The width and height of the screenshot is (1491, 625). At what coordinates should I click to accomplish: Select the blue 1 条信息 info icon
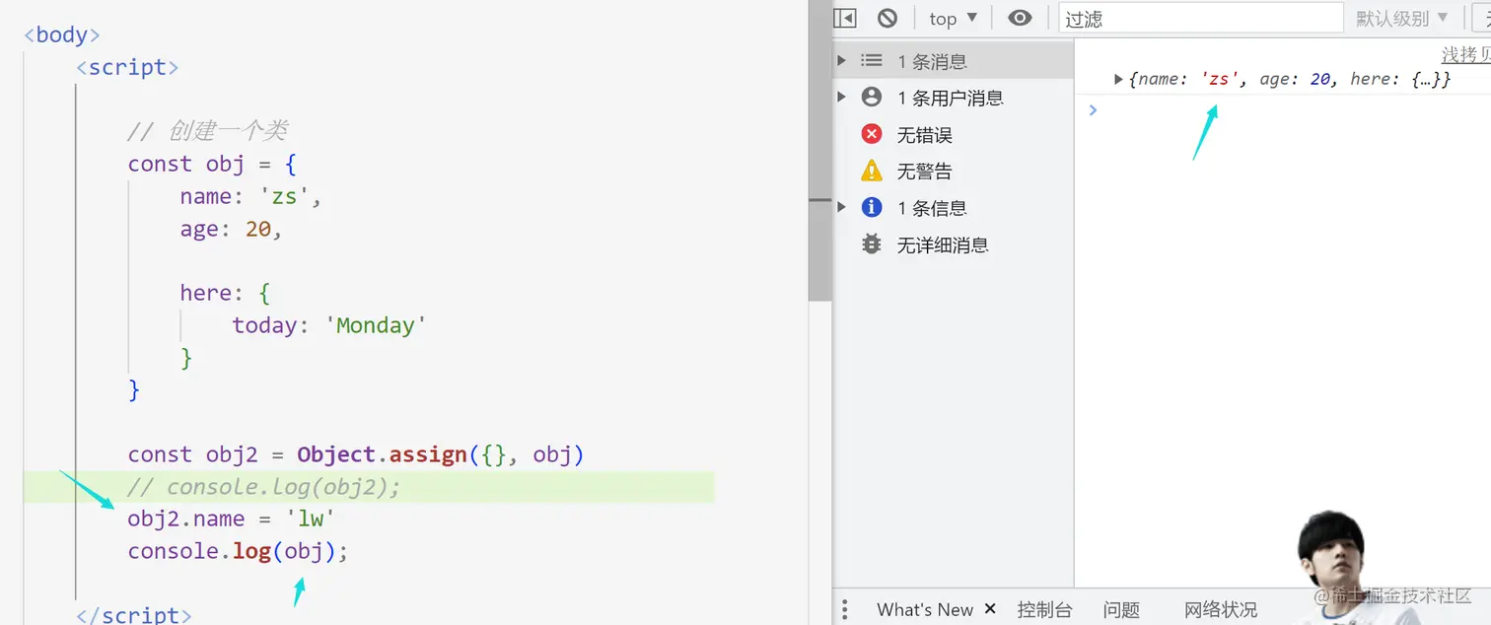point(871,207)
